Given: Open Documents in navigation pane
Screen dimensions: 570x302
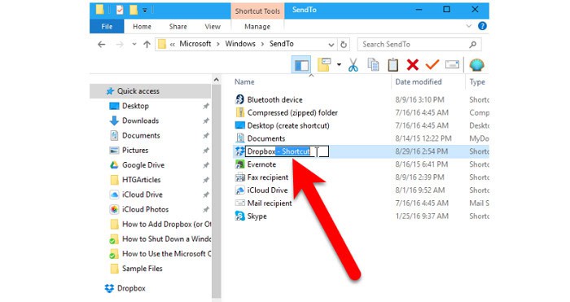Looking at the screenshot, I should pos(141,136).
